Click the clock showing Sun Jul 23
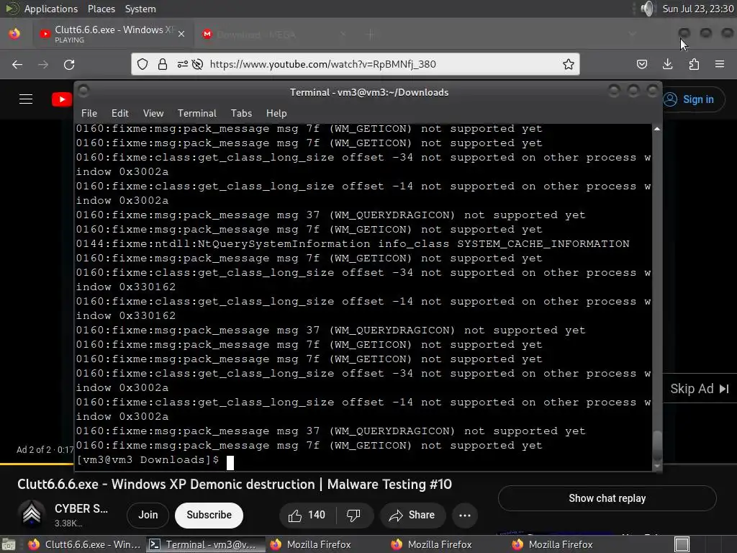737x553 pixels. pyautogui.click(x=697, y=9)
